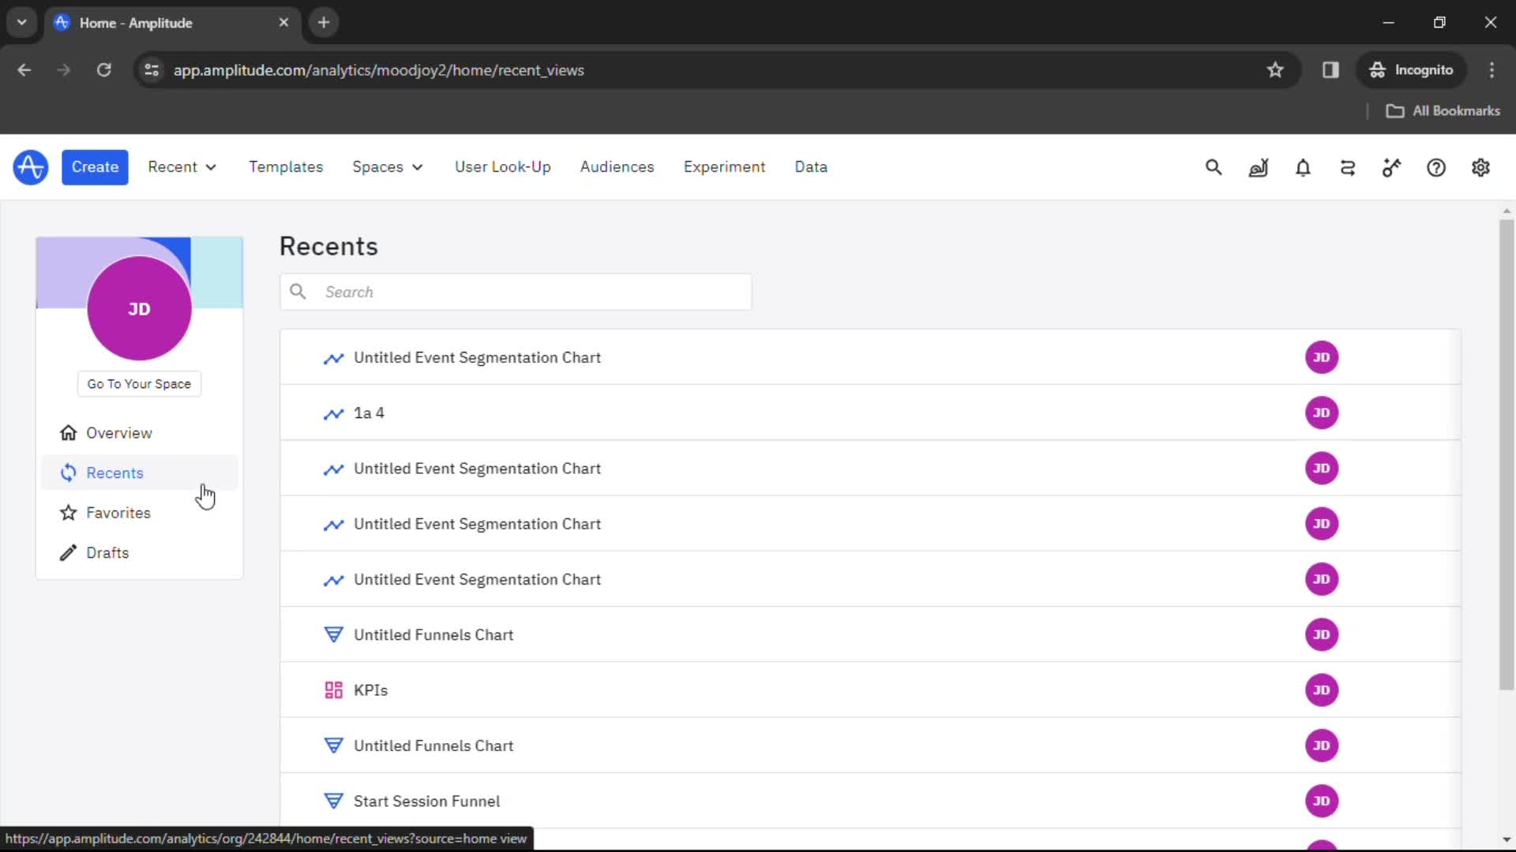Select the Start Session Funnel item
Image resolution: width=1516 pixels, height=852 pixels.
(427, 801)
